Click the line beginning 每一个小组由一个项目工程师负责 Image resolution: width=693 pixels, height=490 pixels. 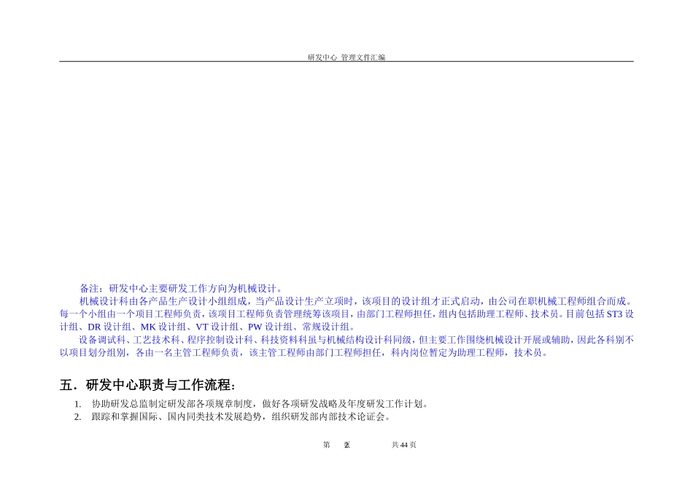pyautogui.click(x=346, y=314)
